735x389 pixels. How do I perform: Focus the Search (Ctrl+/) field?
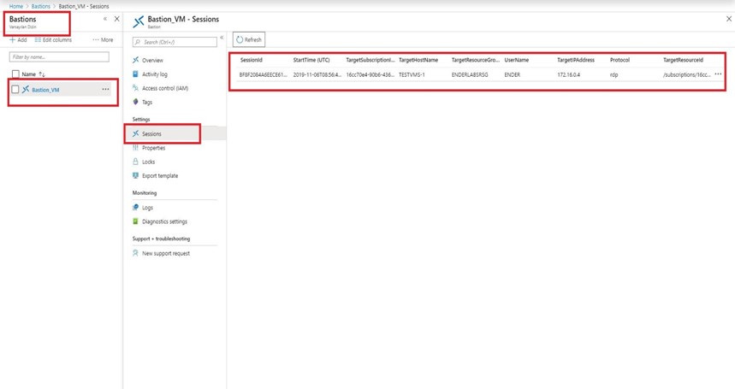click(x=175, y=42)
